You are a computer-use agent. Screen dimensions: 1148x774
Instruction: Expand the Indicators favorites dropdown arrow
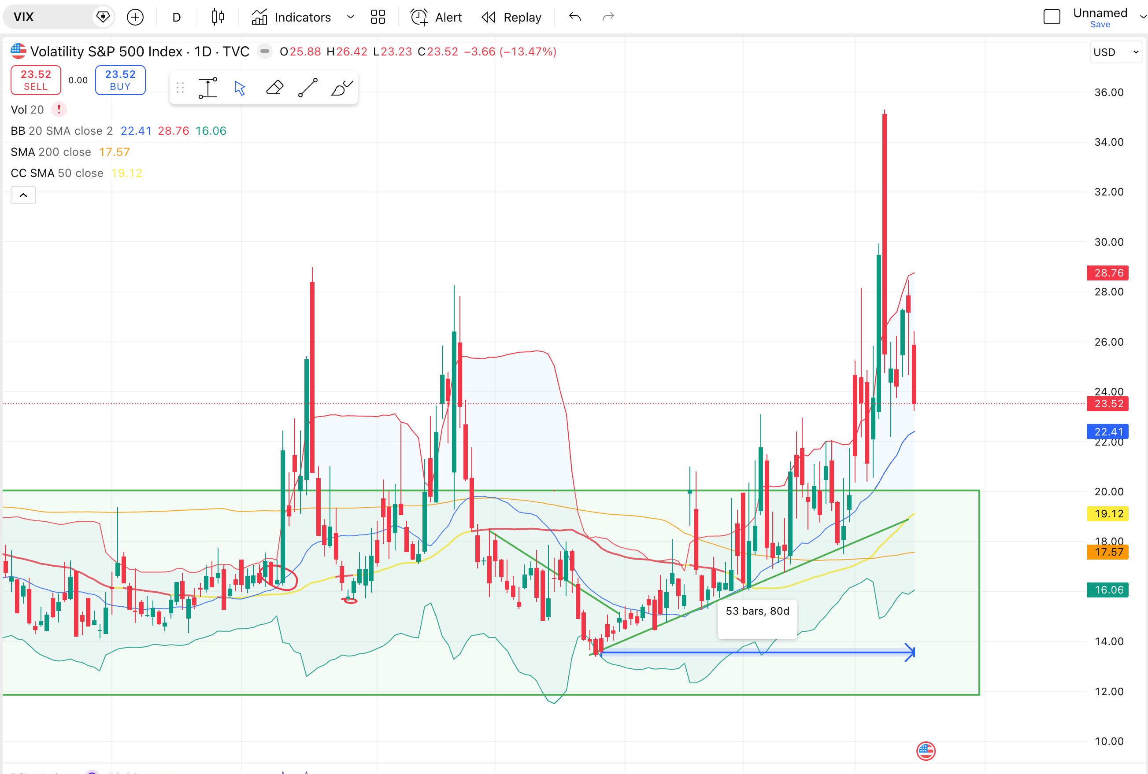[x=351, y=17]
